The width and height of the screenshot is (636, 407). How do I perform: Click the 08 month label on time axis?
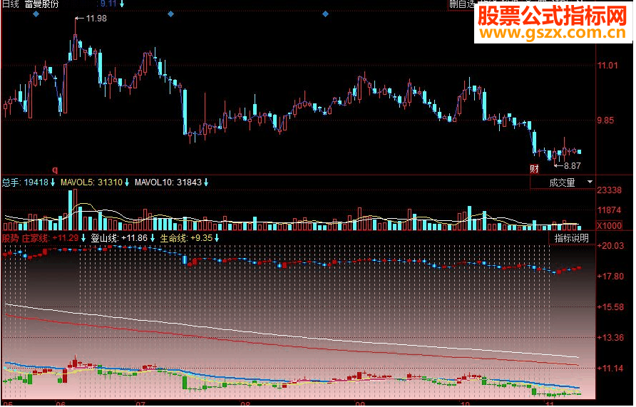click(246, 404)
